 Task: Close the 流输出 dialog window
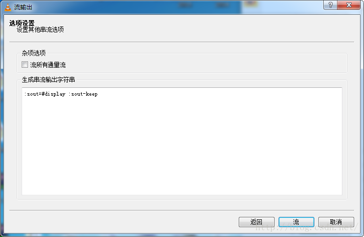[349, 5]
